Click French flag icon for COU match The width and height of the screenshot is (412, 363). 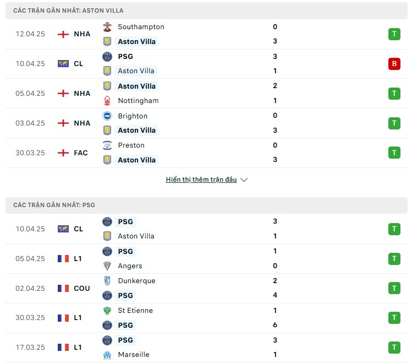63,288
